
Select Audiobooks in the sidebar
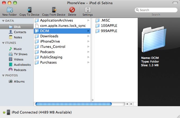(x=17, y=65)
